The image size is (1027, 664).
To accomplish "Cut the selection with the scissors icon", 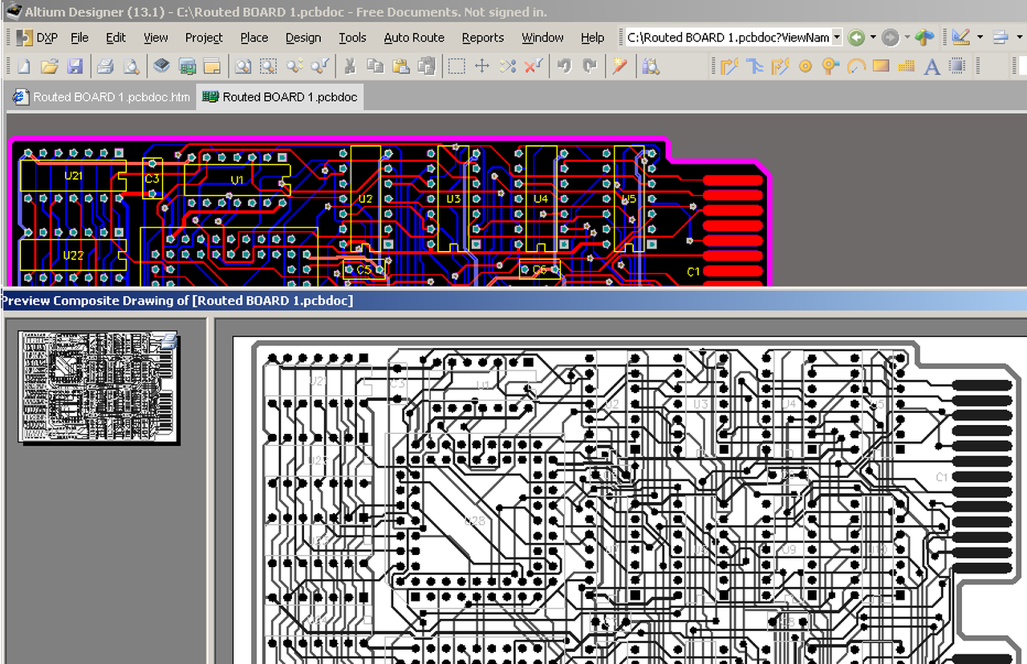I will pos(350,66).
